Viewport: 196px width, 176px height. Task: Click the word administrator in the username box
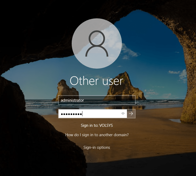pos(72,100)
